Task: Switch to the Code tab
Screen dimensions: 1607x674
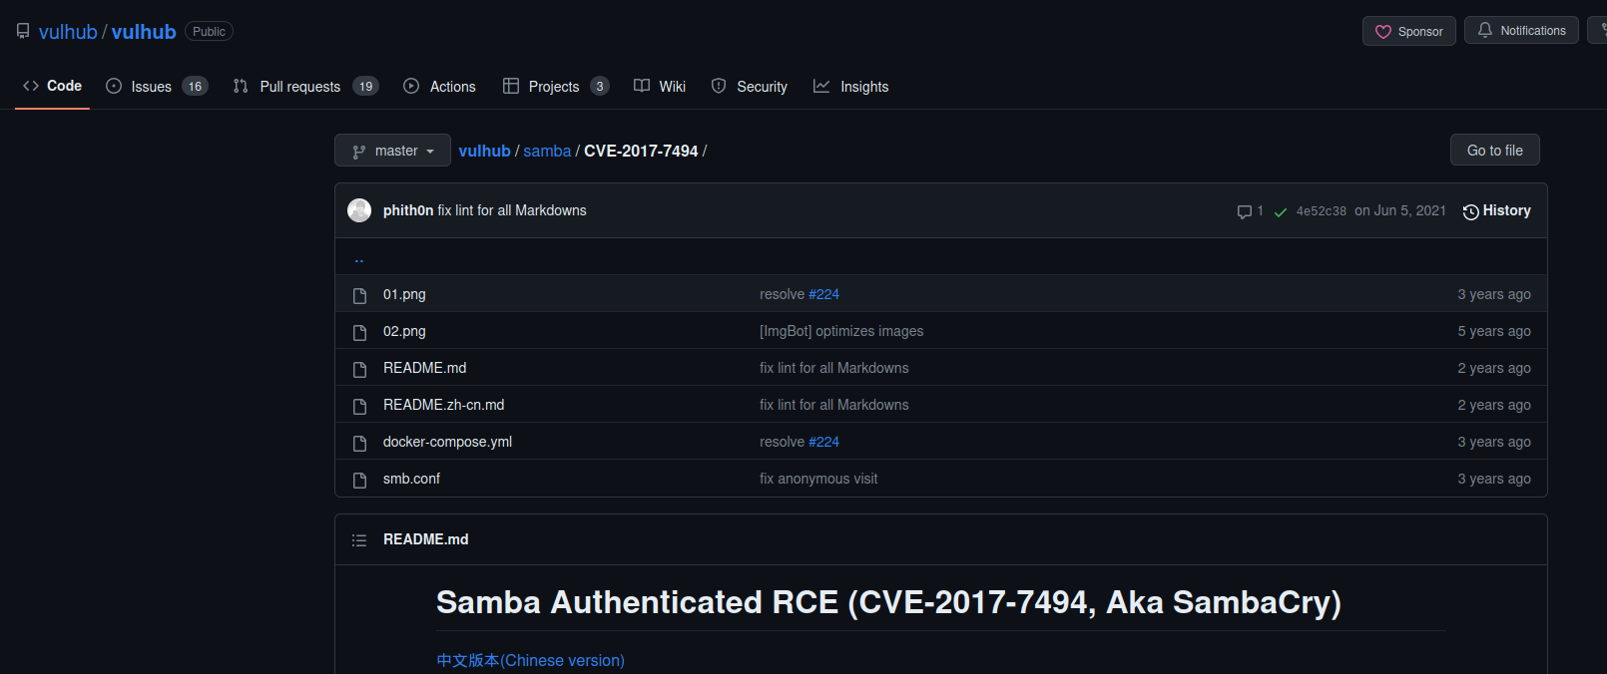Action: pyautogui.click(x=52, y=86)
